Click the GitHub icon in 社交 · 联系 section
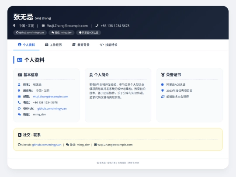This screenshot has width=236, height=177. (19, 145)
